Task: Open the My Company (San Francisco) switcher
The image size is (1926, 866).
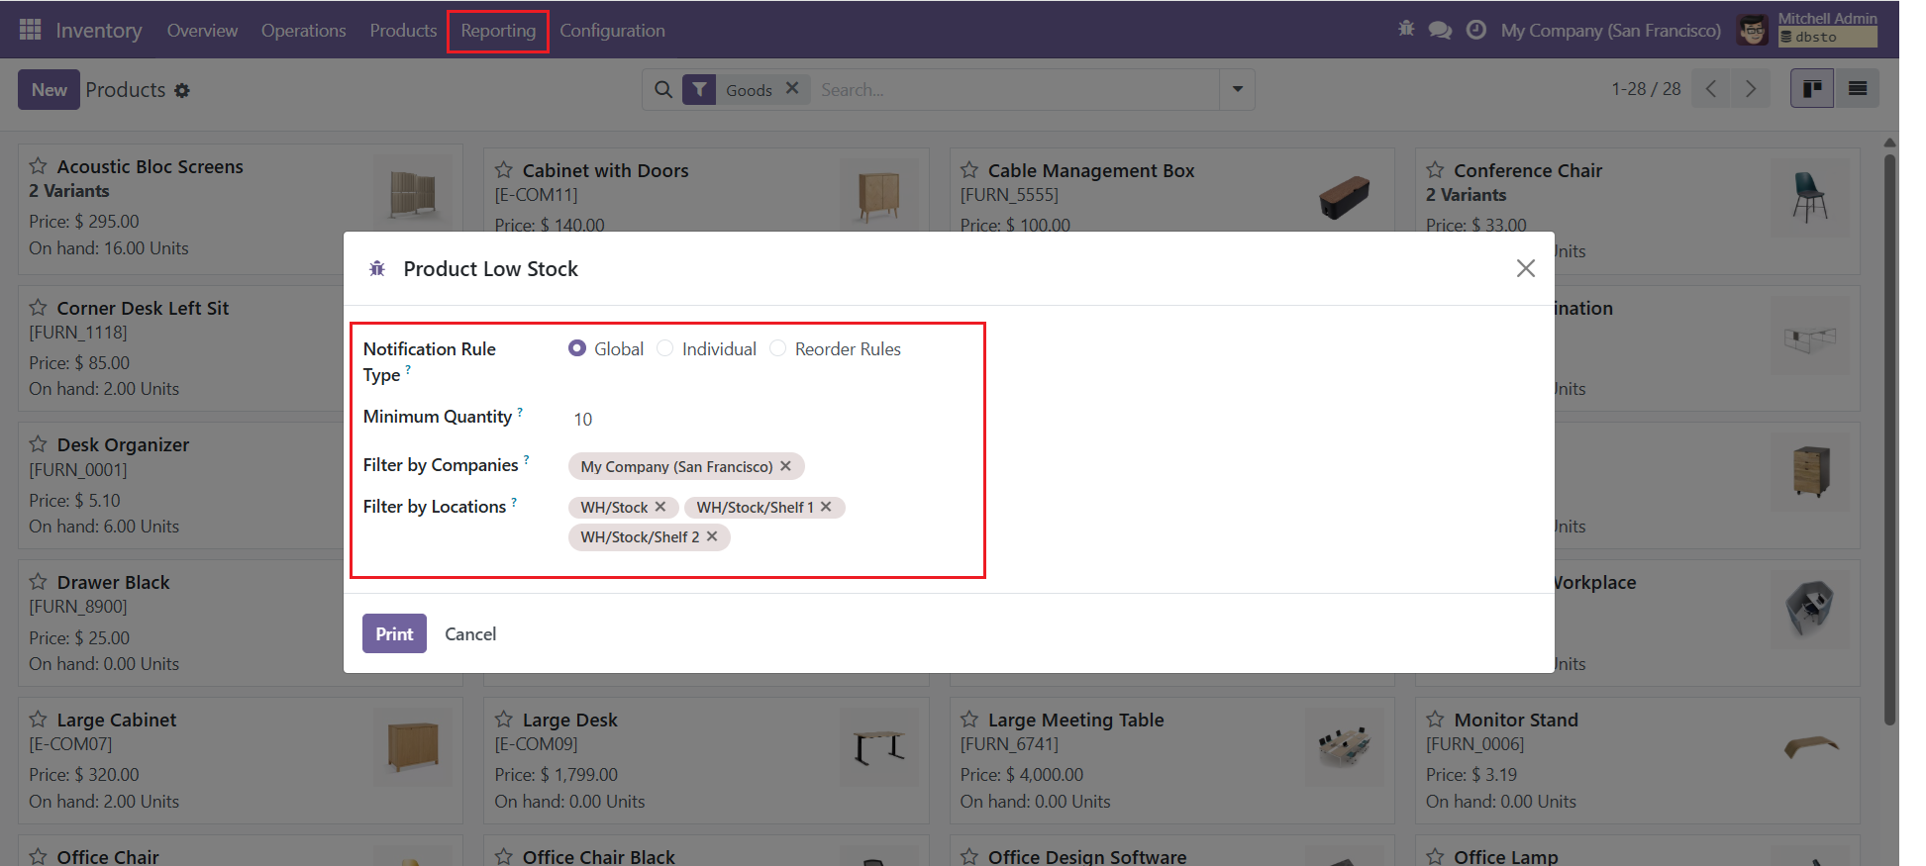Action: point(1610,30)
